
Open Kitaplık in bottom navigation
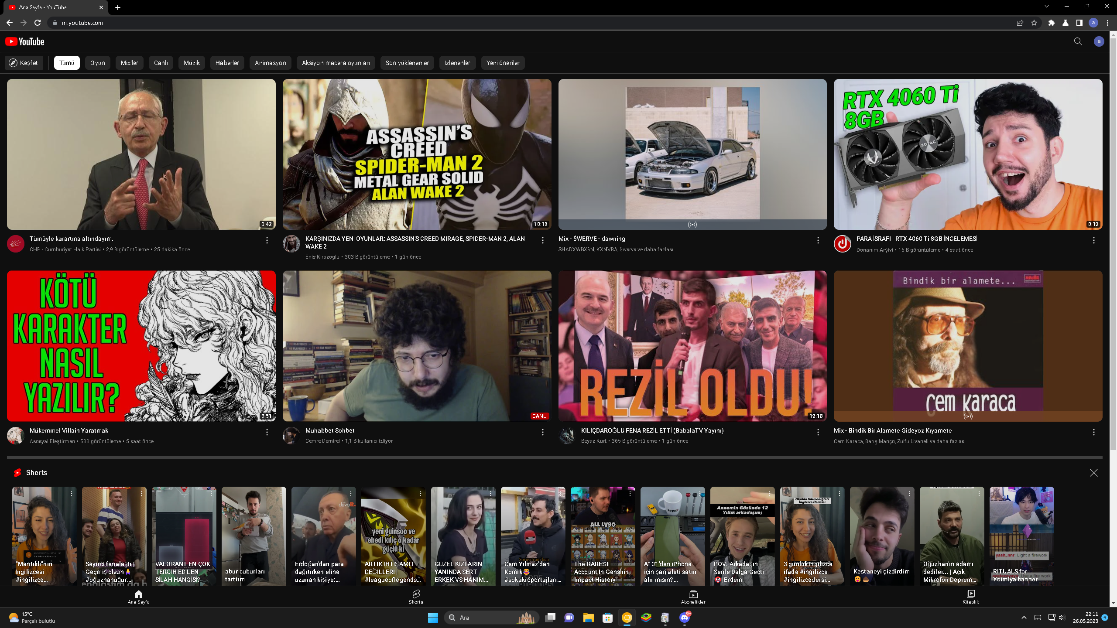pyautogui.click(x=971, y=597)
